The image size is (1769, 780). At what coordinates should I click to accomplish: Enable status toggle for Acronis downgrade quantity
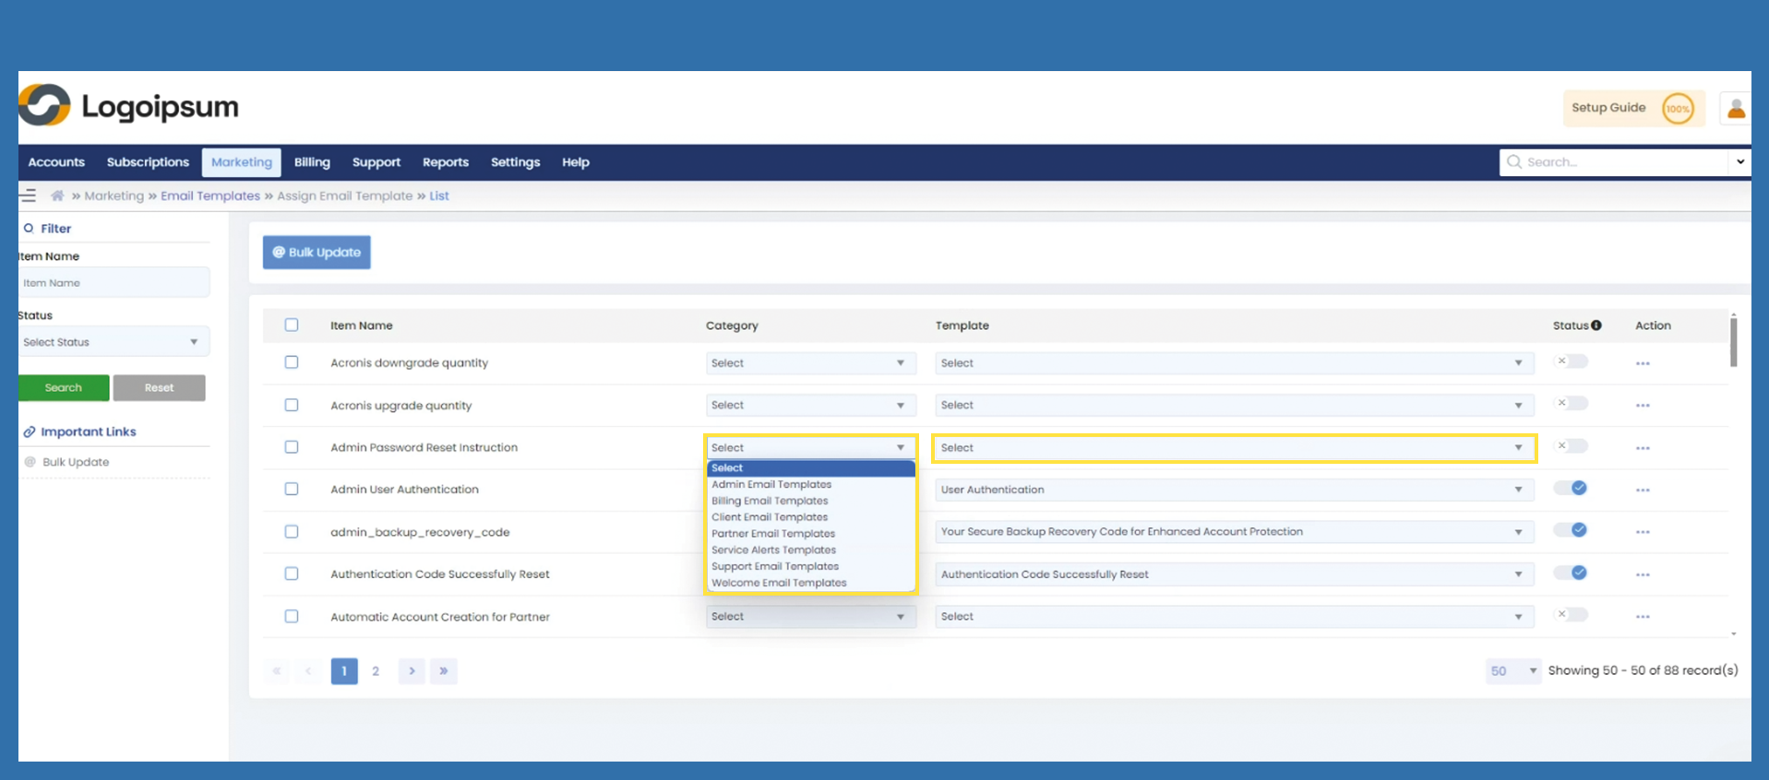1571,361
